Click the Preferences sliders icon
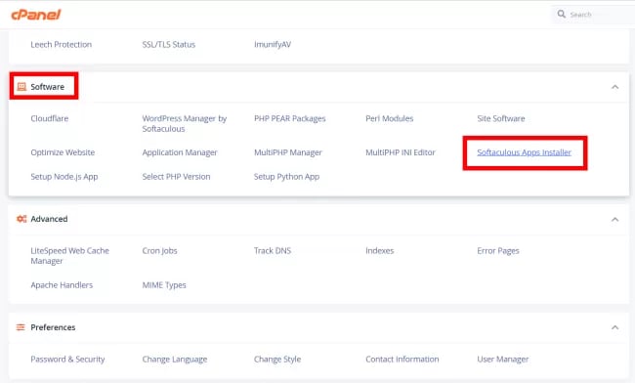This screenshot has height=383, width=635. click(21, 327)
